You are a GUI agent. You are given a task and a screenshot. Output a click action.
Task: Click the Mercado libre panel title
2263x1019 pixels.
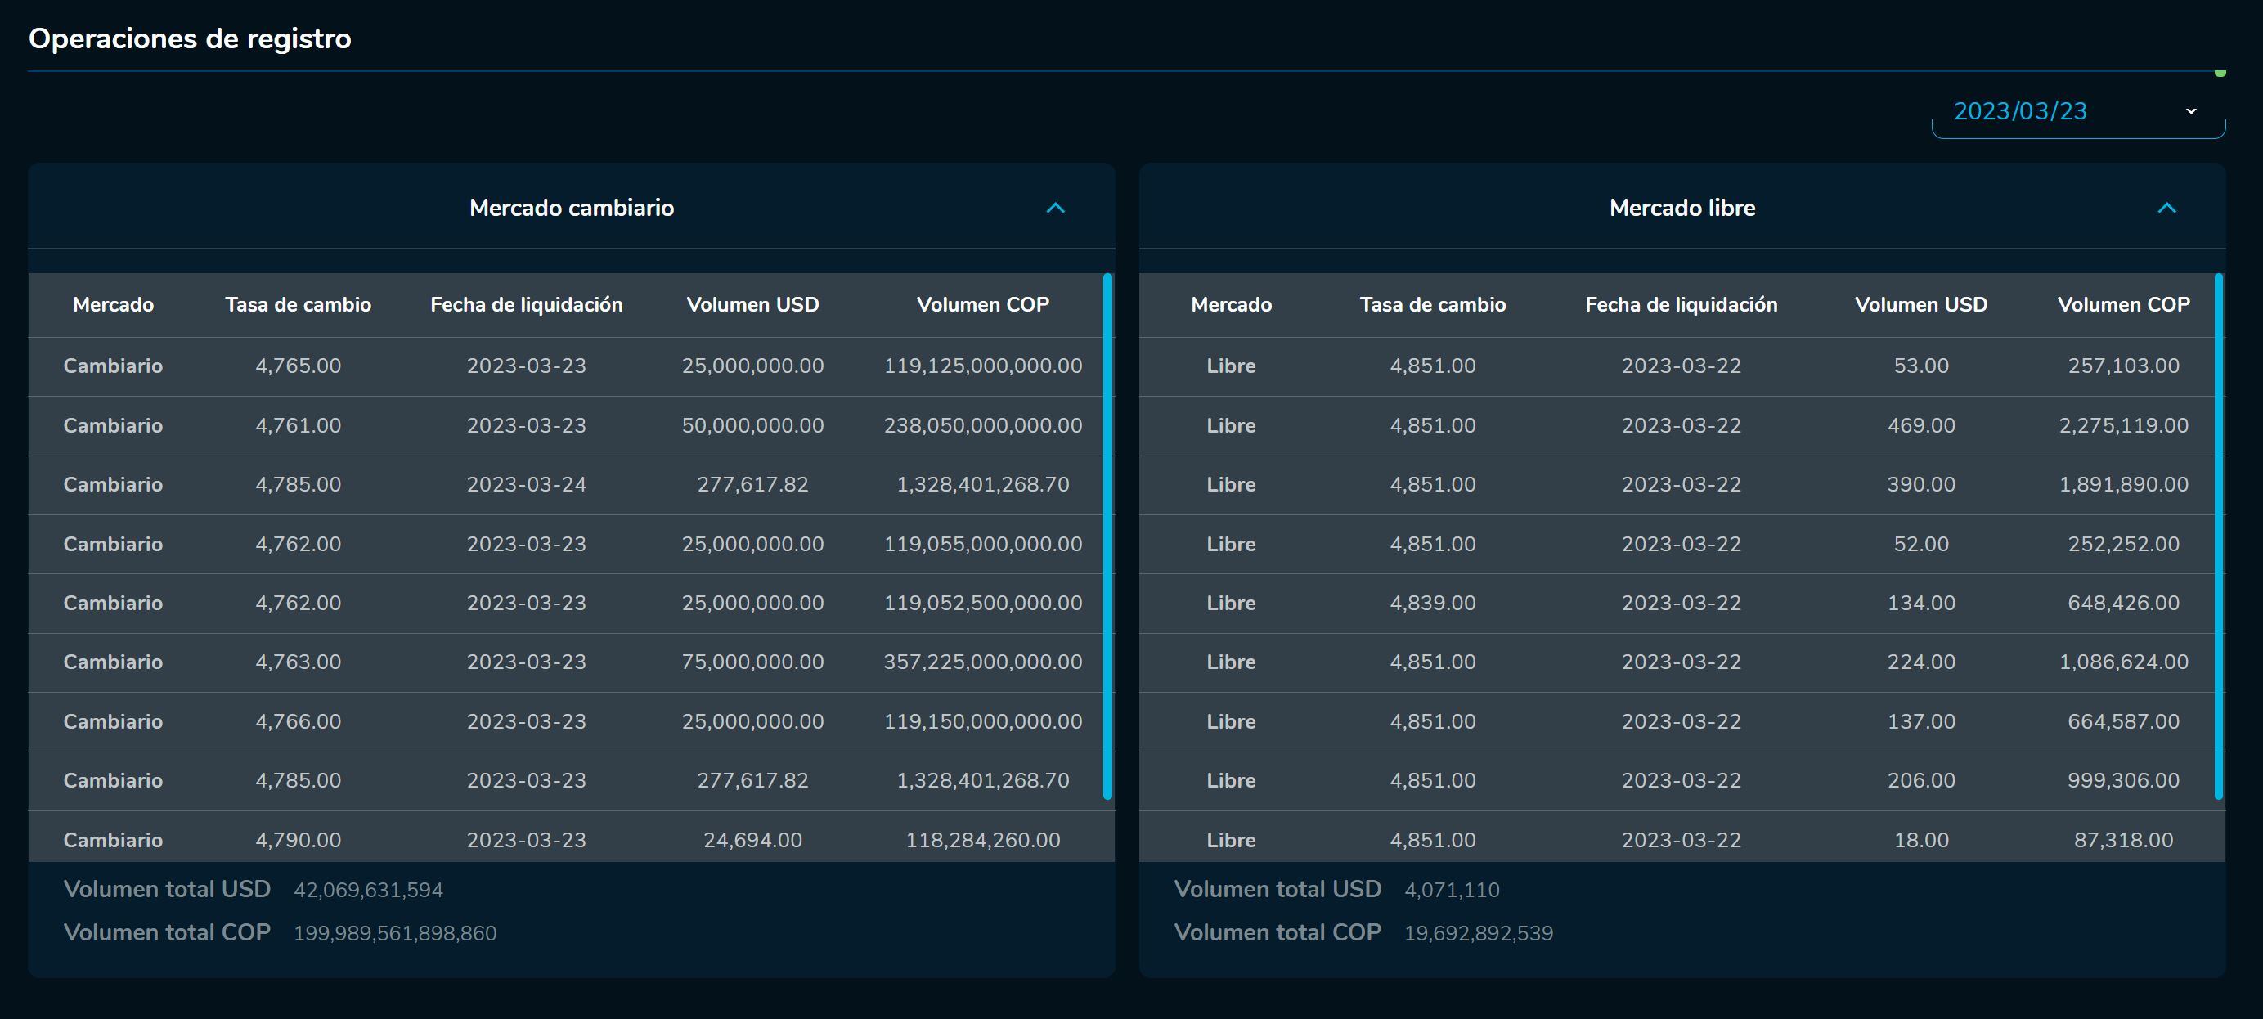[x=1682, y=209]
